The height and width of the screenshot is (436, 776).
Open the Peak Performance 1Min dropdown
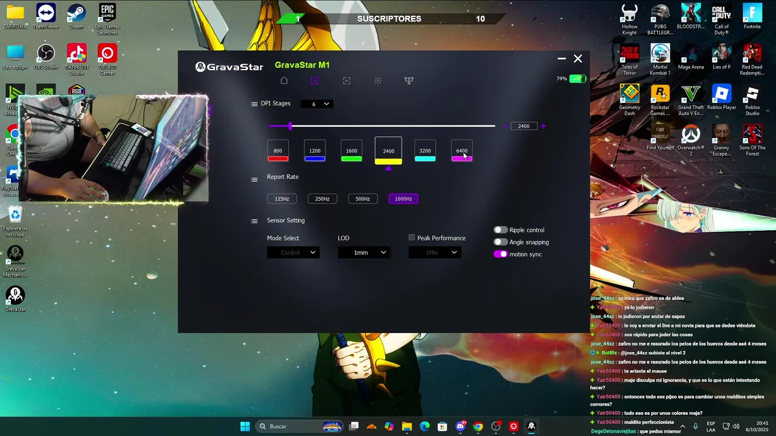pyautogui.click(x=435, y=253)
